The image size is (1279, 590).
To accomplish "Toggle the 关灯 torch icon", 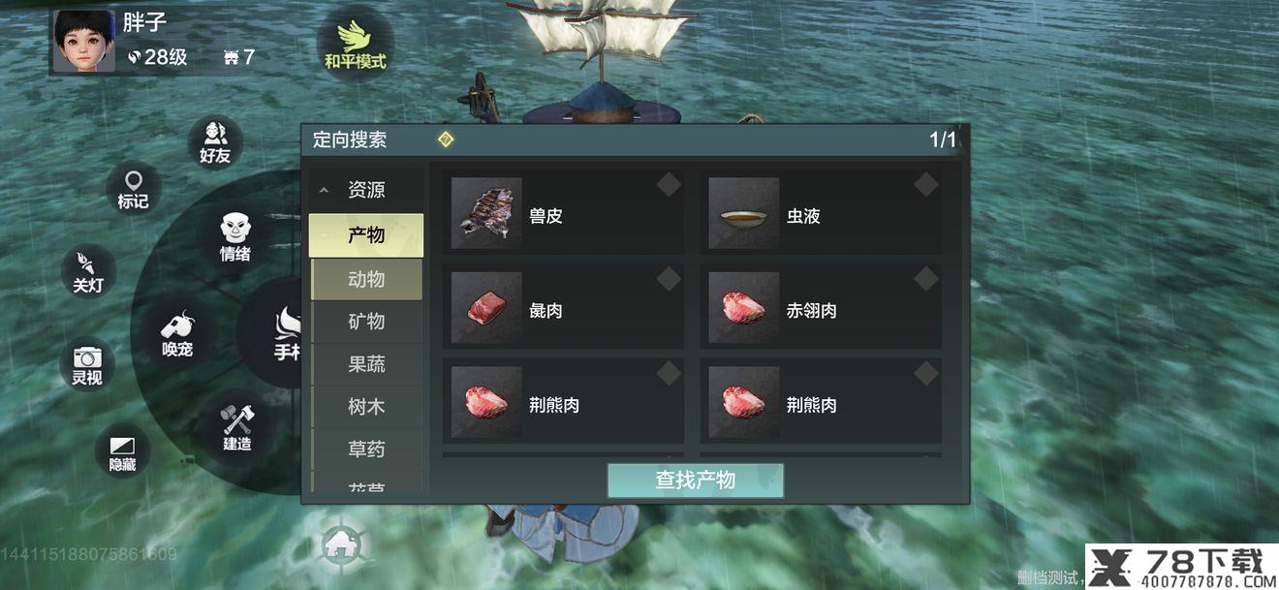I will pyautogui.click(x=88, y=271).
